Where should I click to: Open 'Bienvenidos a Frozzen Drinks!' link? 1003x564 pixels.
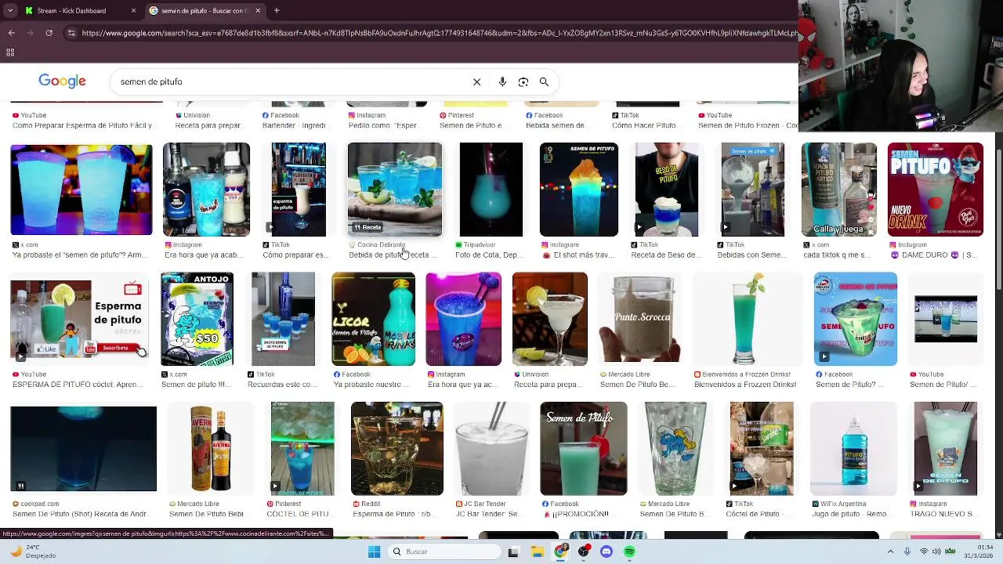(x=745, y=385)
